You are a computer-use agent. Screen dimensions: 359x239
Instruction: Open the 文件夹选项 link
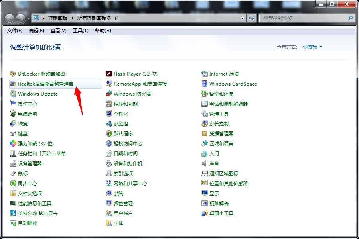pyautogui.click(x=30, y=194)
